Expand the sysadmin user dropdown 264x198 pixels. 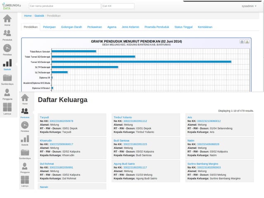click(249, 6)
